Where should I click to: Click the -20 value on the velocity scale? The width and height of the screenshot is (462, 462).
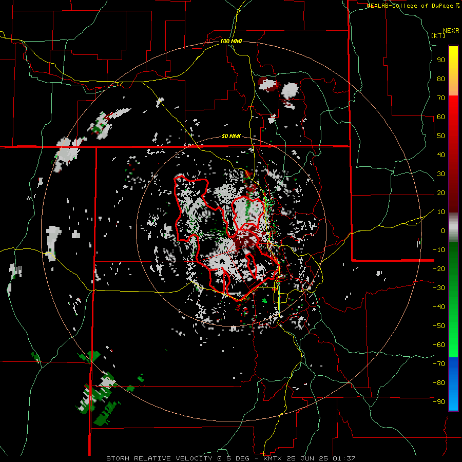coord(439,268)
